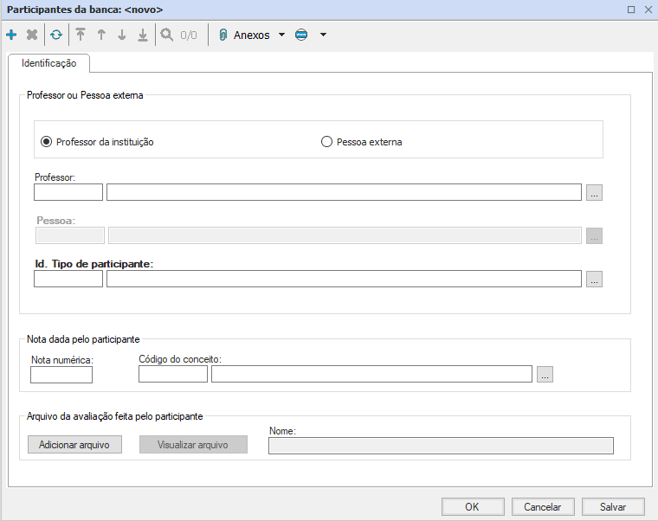Open dropdown arrow next to blue card icon
Screen dimensions: 658x521
[x=323, y=35]
